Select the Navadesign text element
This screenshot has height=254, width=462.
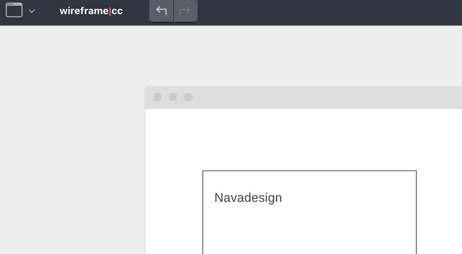pyautogui.click(x=248, y=198)
